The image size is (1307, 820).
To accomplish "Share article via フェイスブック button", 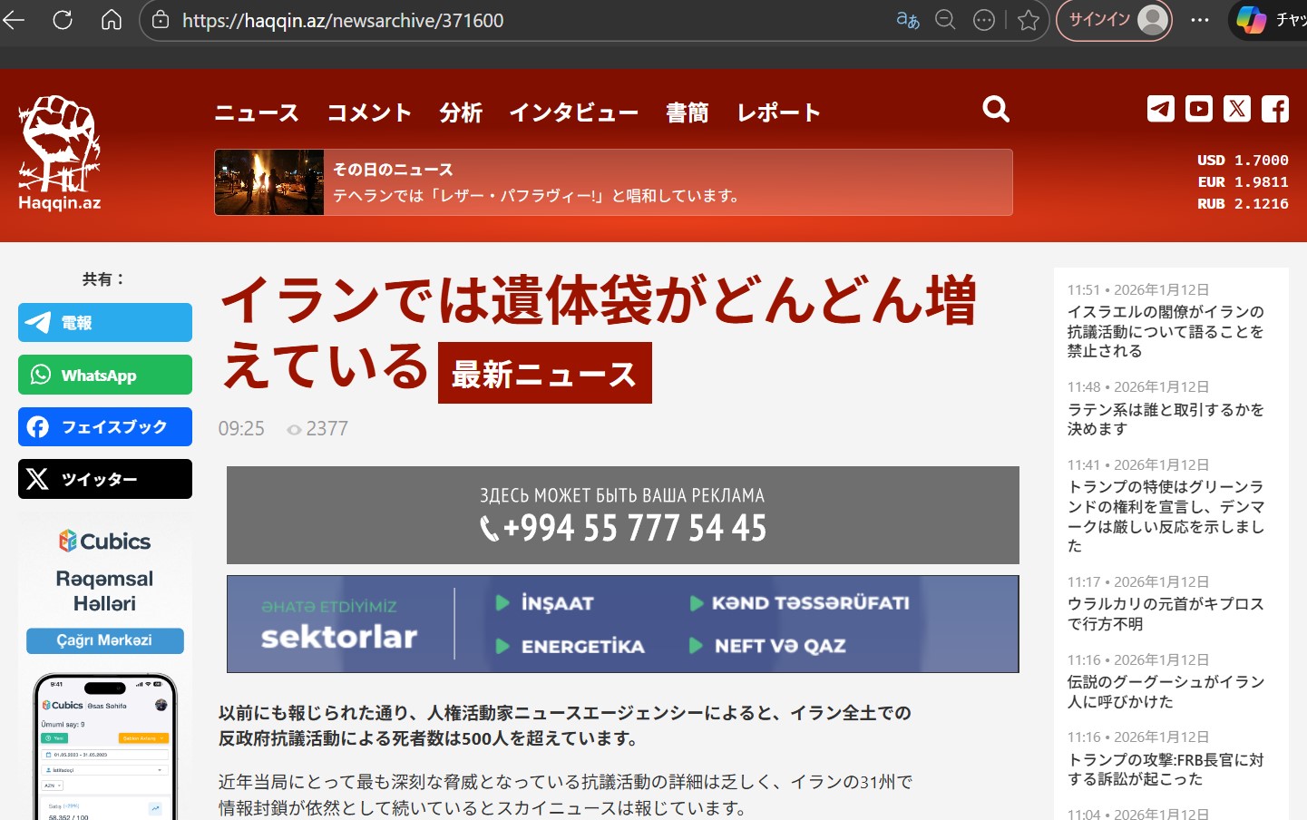I will click(x=105, y=427).
